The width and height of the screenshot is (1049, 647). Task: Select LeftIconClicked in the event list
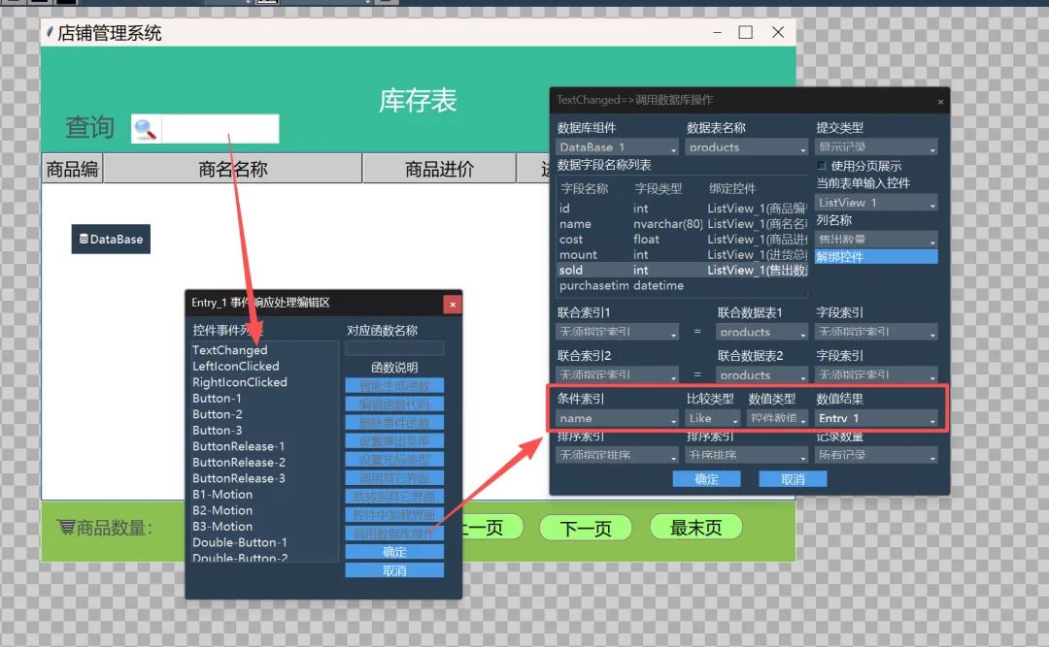(x=264, y=366)
